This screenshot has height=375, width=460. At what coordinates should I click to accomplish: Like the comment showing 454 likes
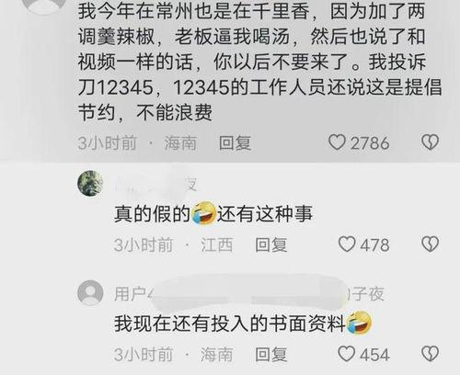(x=347, y=354)
